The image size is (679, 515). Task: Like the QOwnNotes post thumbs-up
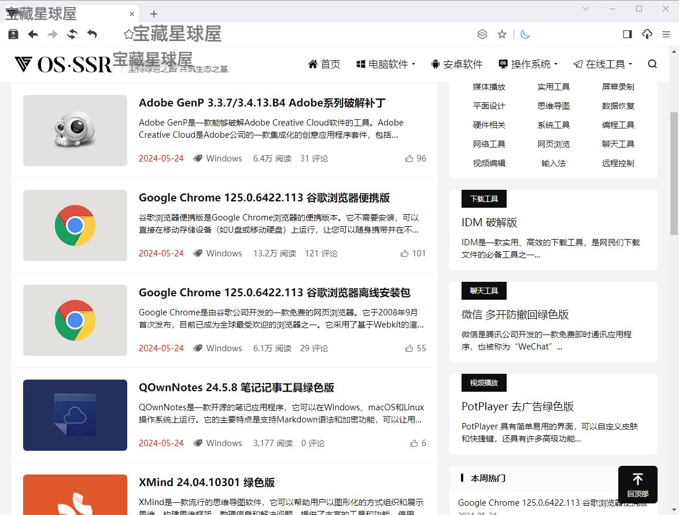tap(414, 443)
